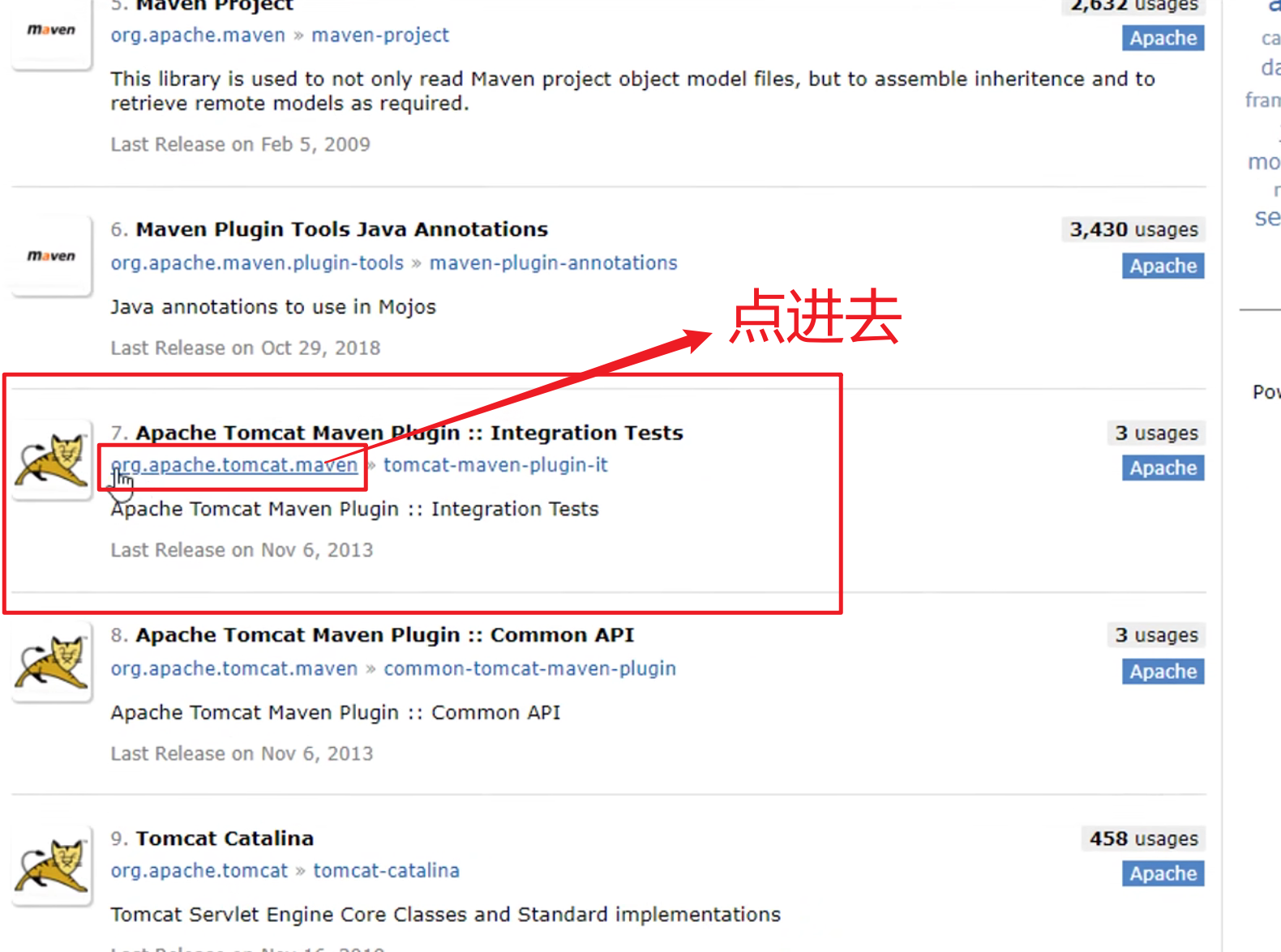Image resolution: width=1281 pixels, height=952 pixels.
Task: Click Apache license badge for Maven Project
Action: click(x=1163, y=38)
